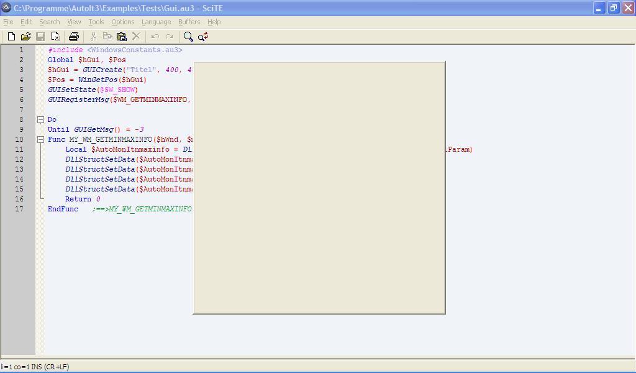Open Find with the magnifying glass icon

188,37
